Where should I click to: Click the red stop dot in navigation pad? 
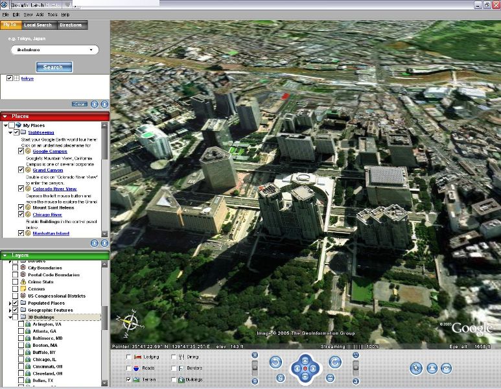[x=305, y=368]
